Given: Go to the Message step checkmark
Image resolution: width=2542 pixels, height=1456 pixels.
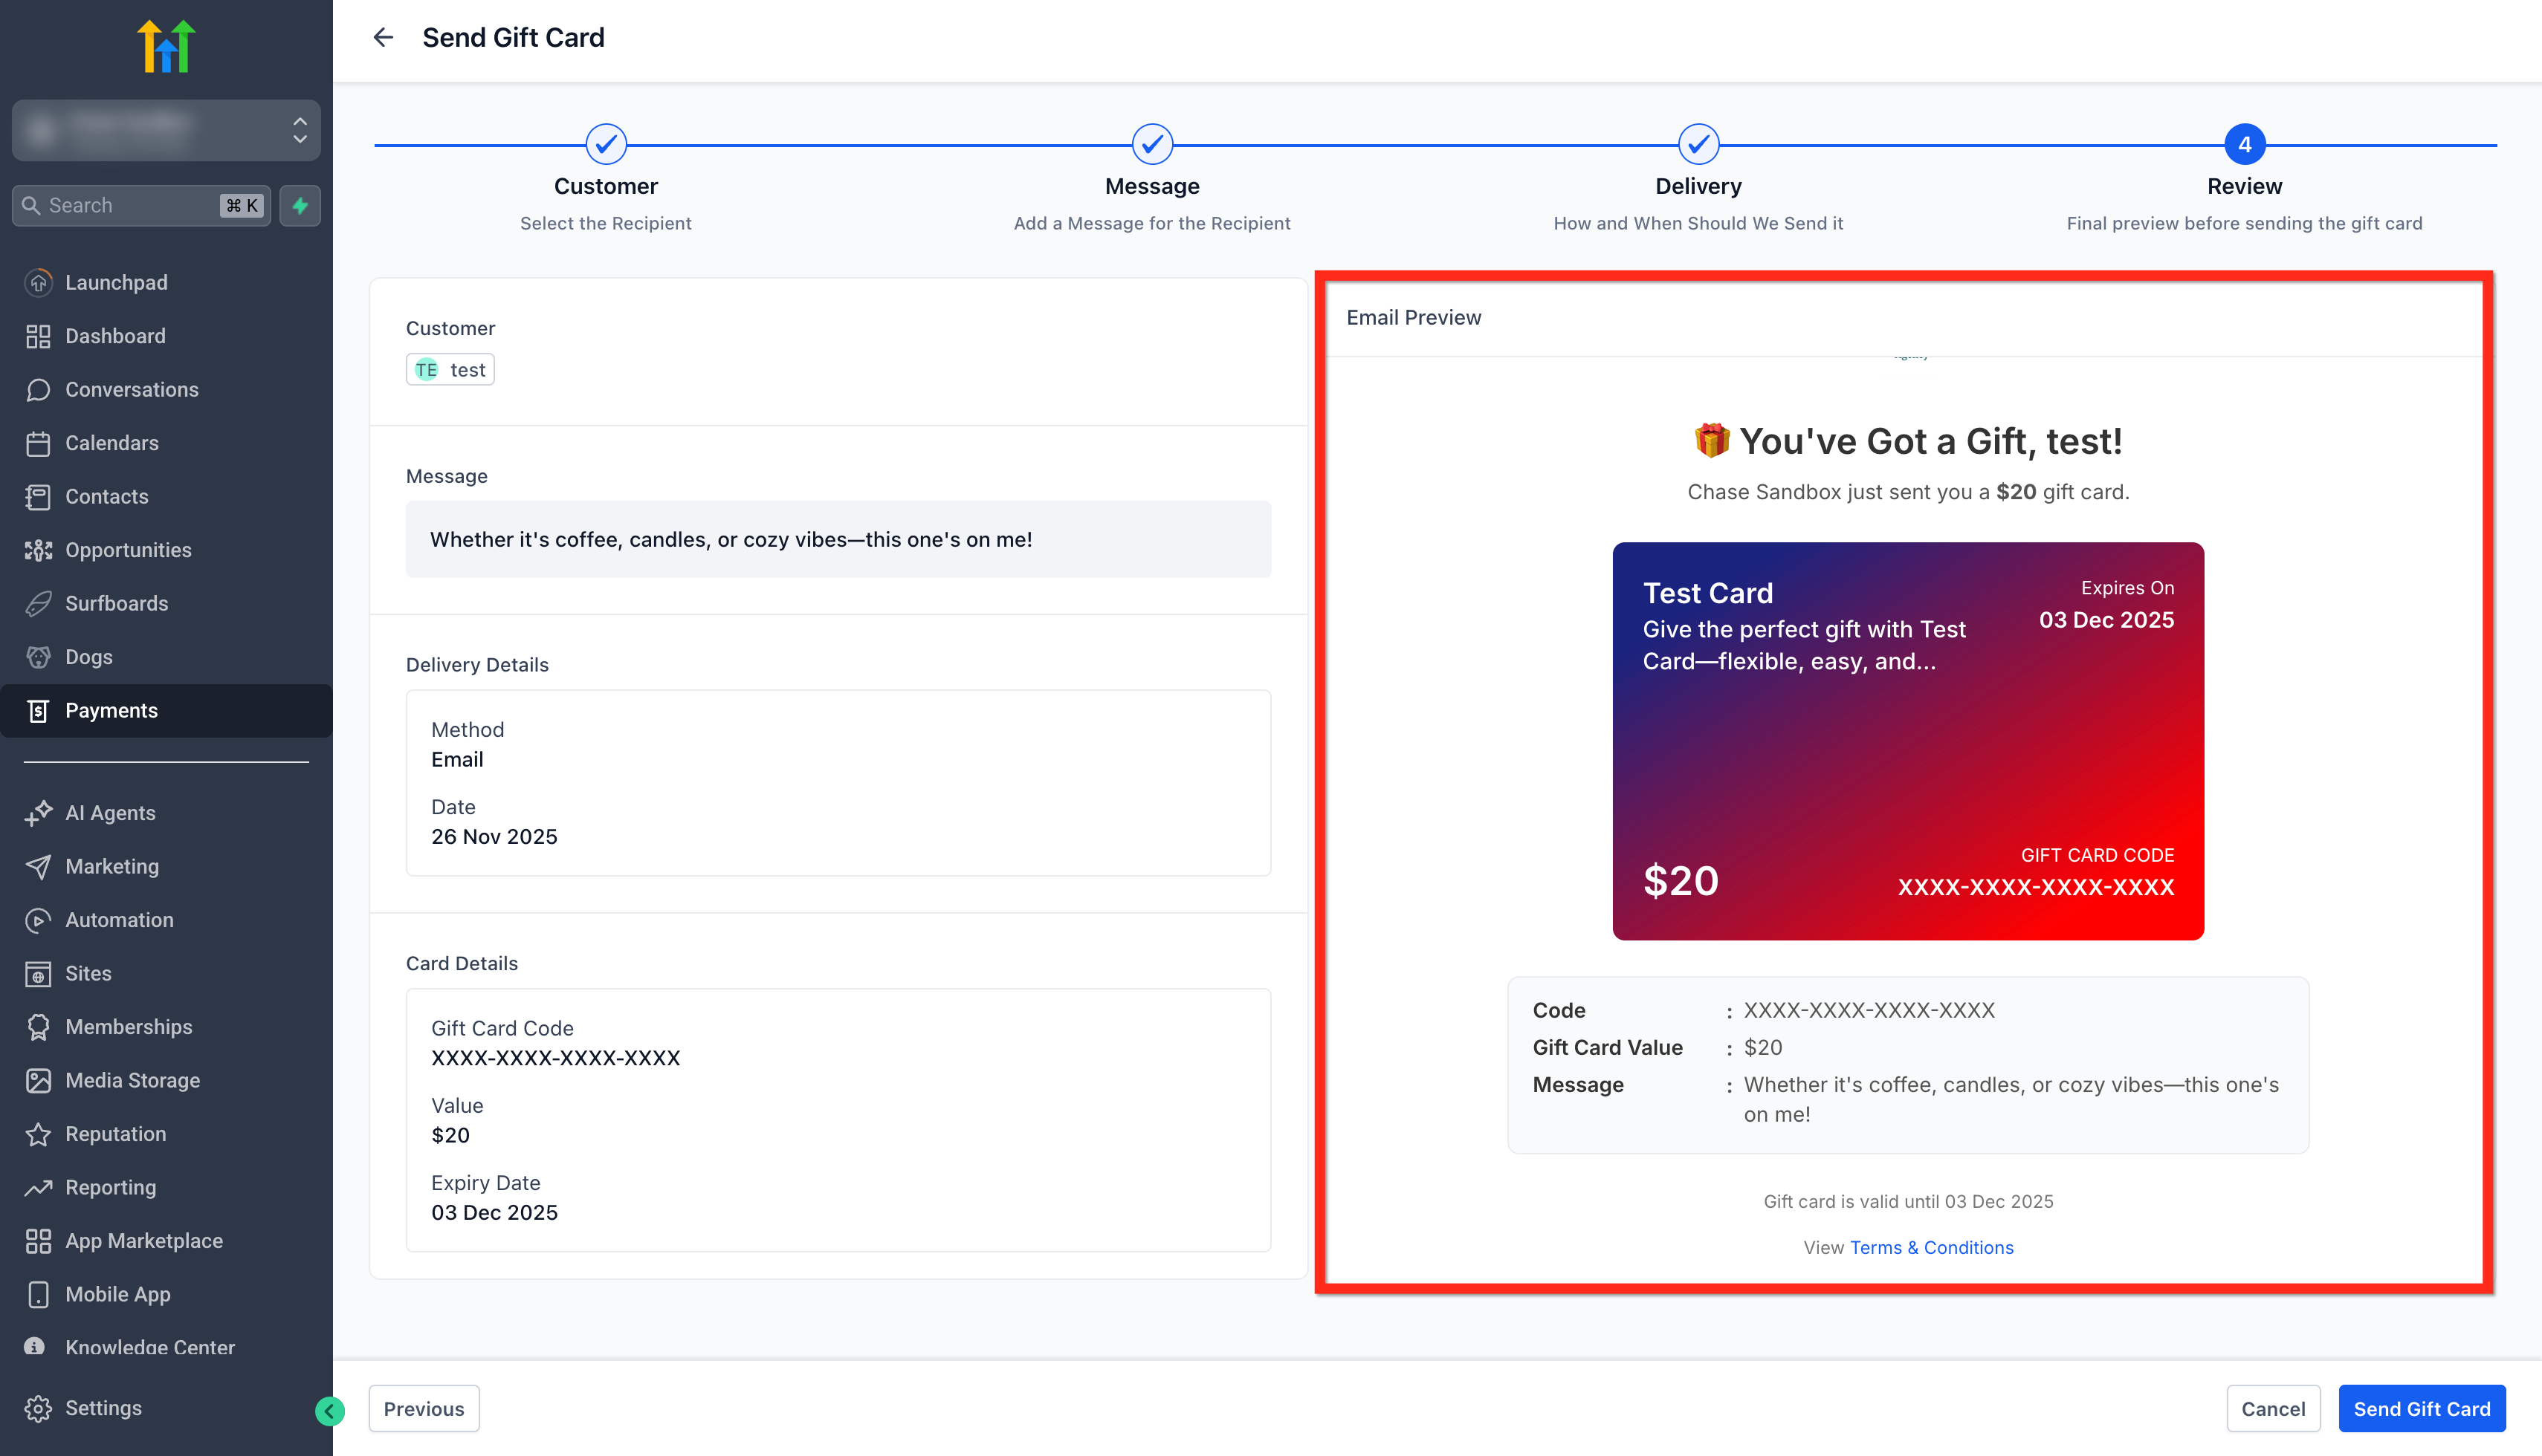Looking at the screenshot, I should [1153, 144].
